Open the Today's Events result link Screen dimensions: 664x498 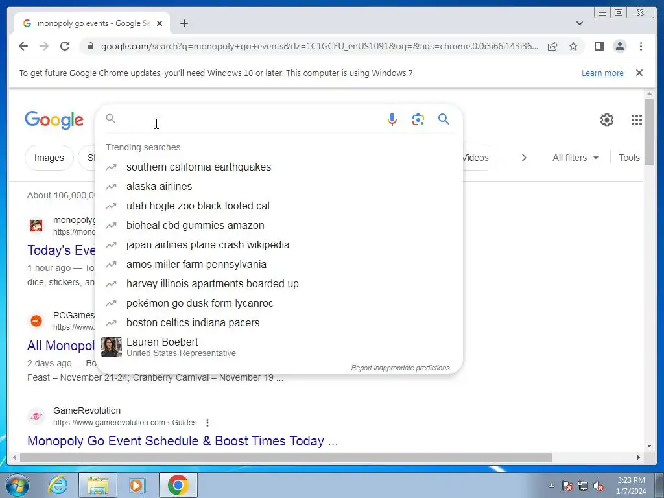(x=62, y=250)
